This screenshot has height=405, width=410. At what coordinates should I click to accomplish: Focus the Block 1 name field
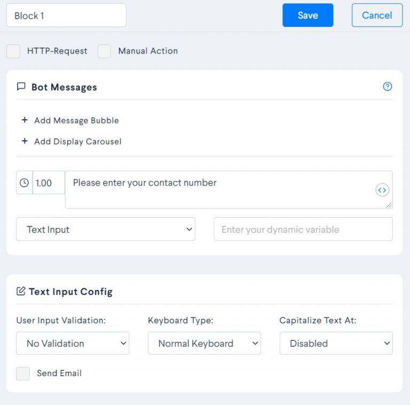point(66,15)
